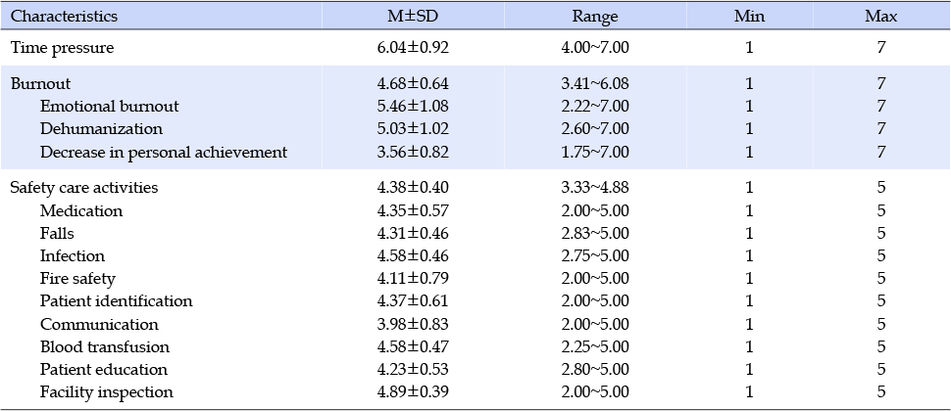Click the 6.04±0.92 mean value
951x411 pixels.
point(413,48)
